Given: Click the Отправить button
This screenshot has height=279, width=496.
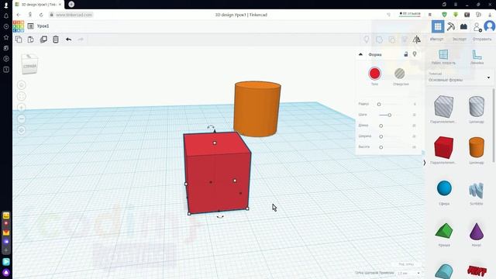Looking at the screenshot, I should pos(482,40).
